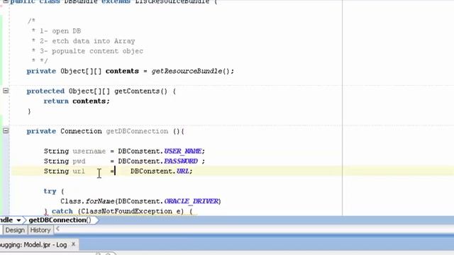Open the Debugging: Model.jpr - Log tab

[33, 245]
